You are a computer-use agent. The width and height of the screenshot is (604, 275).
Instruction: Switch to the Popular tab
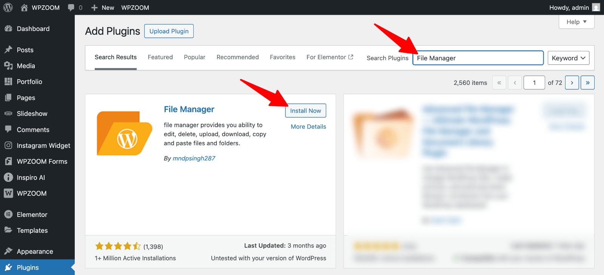pyautogui.click(x=194, y=57)
